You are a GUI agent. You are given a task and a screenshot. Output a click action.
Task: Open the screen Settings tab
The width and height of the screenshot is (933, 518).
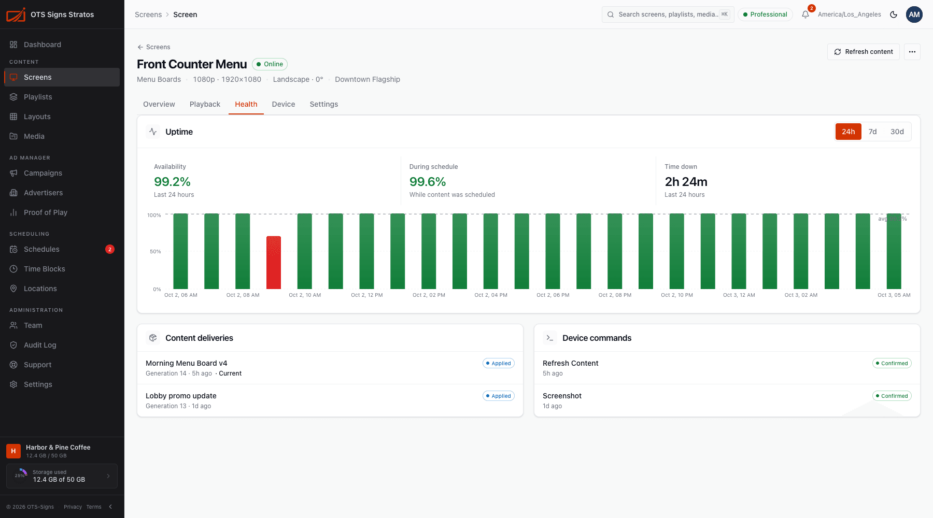pyautogui.click(x=324, y=104)
